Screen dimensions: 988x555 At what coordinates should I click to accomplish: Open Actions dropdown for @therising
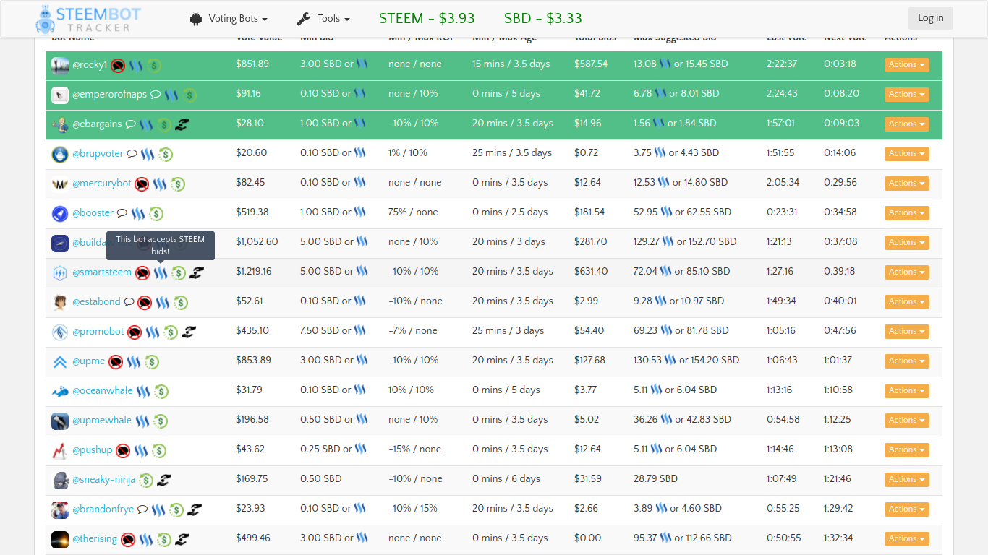coord(907,539)
